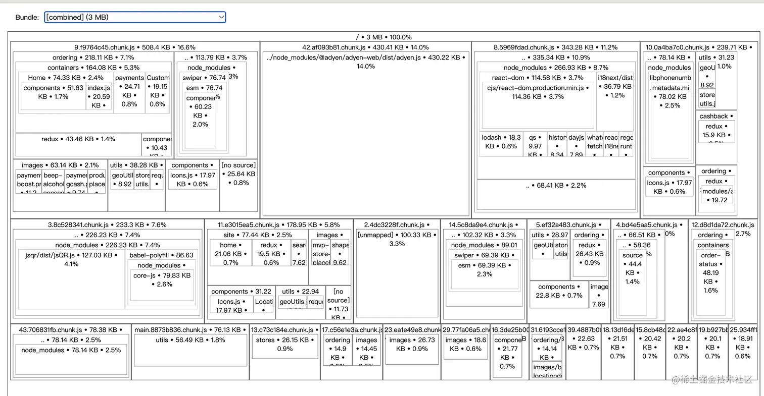This screenshot has height=396, width=764.
Task: Select the home 21.06 KB 0.7% block
Action: pos(230,253)
